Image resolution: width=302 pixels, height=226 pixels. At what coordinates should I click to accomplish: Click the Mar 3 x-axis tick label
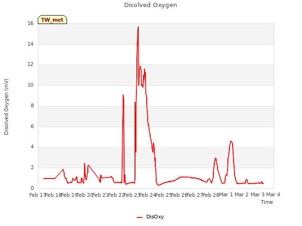point(258,194)
